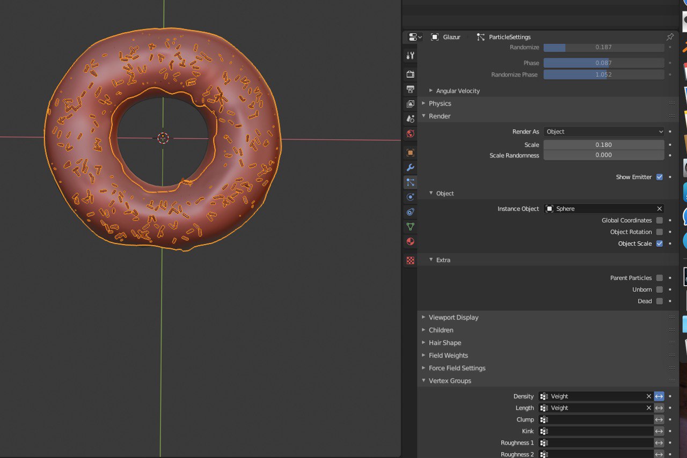Click the empty Kink vertex group field
The image size is (687, 458).
596,431
